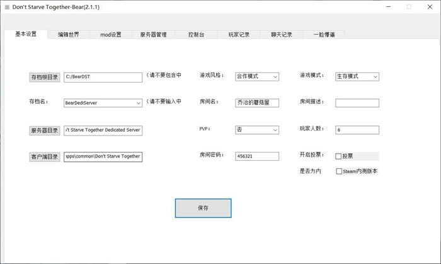Viewport: 441px width, 264px height.
Task: Enable the 投票 checkbox
Action: click(339, 156)
